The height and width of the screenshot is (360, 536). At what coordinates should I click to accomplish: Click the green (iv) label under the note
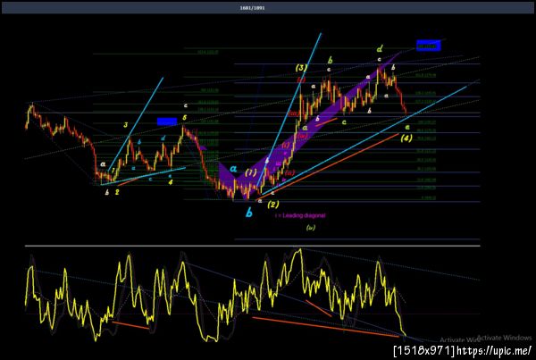pos(310,228)
